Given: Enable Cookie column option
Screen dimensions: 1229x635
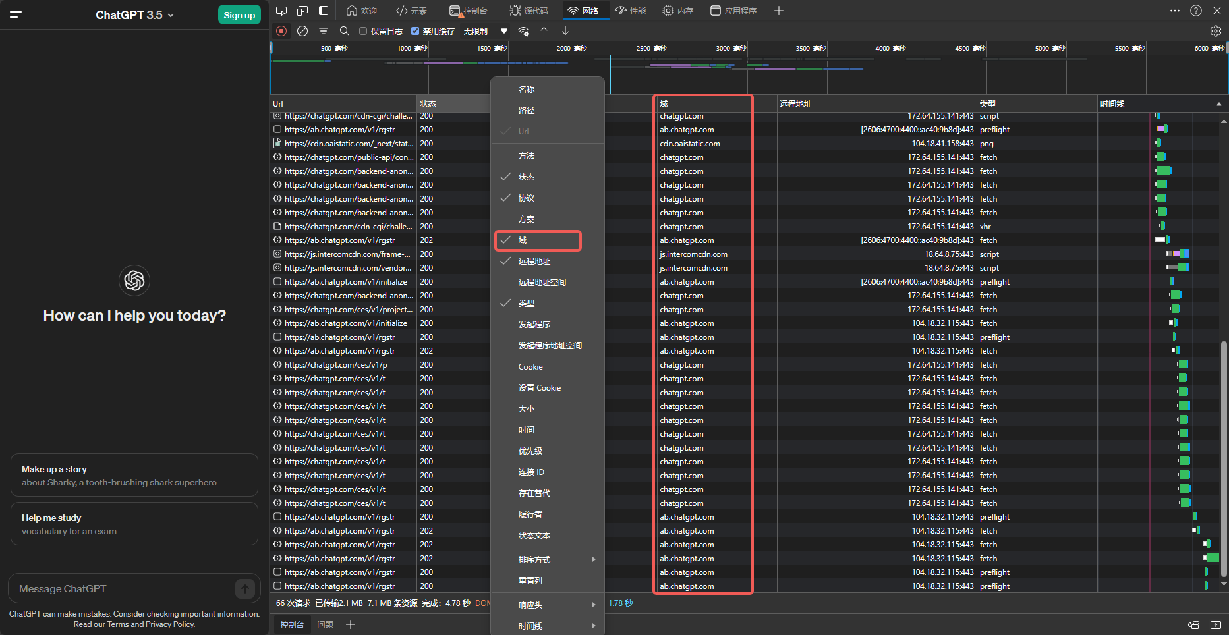Looking at the screenshot, I should [548, 366].
